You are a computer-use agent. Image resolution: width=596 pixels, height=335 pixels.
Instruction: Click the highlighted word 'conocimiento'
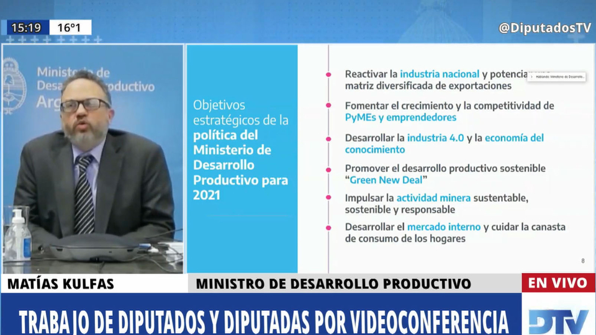(375, 150)
